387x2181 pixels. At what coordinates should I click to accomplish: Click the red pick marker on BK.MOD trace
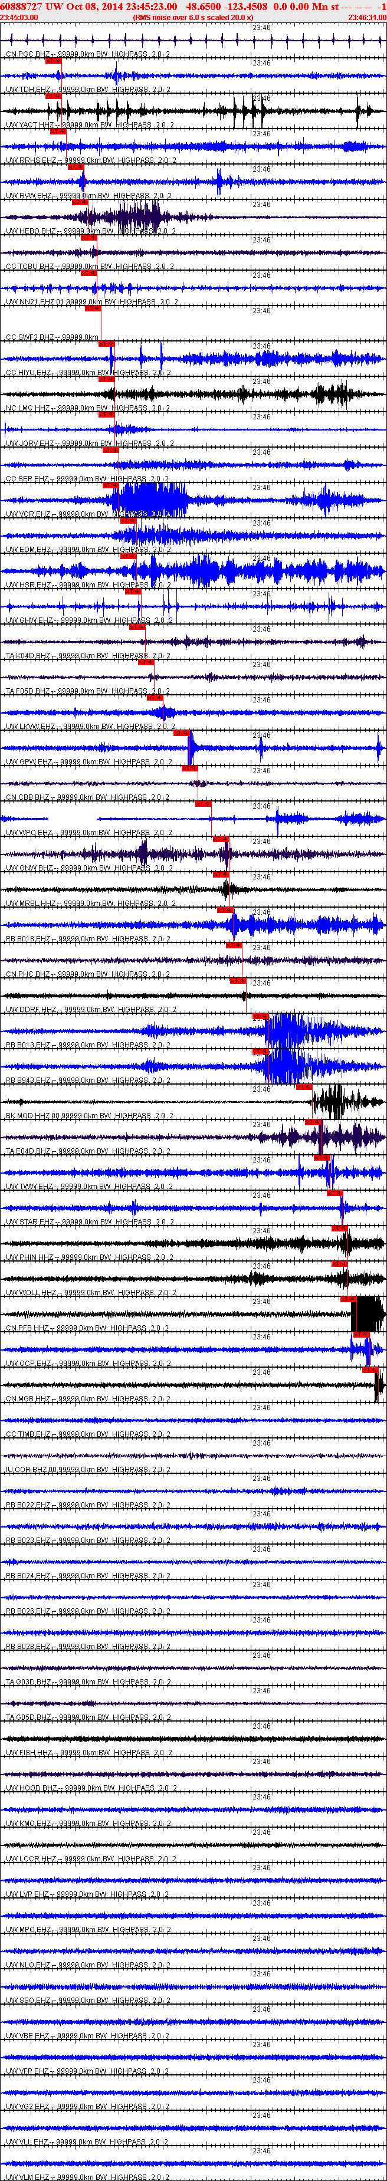tap(304, 1086)
